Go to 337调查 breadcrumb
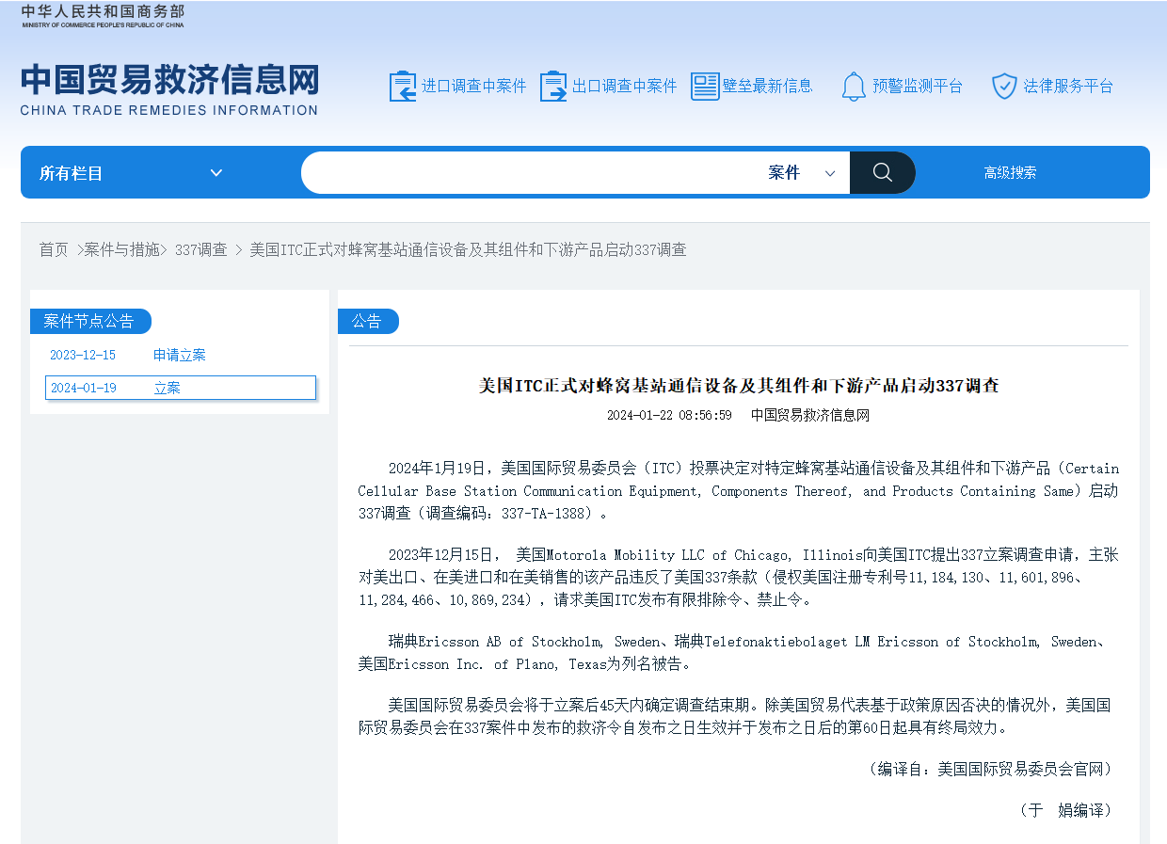The image size is (1167, 844). coord(201,249)
